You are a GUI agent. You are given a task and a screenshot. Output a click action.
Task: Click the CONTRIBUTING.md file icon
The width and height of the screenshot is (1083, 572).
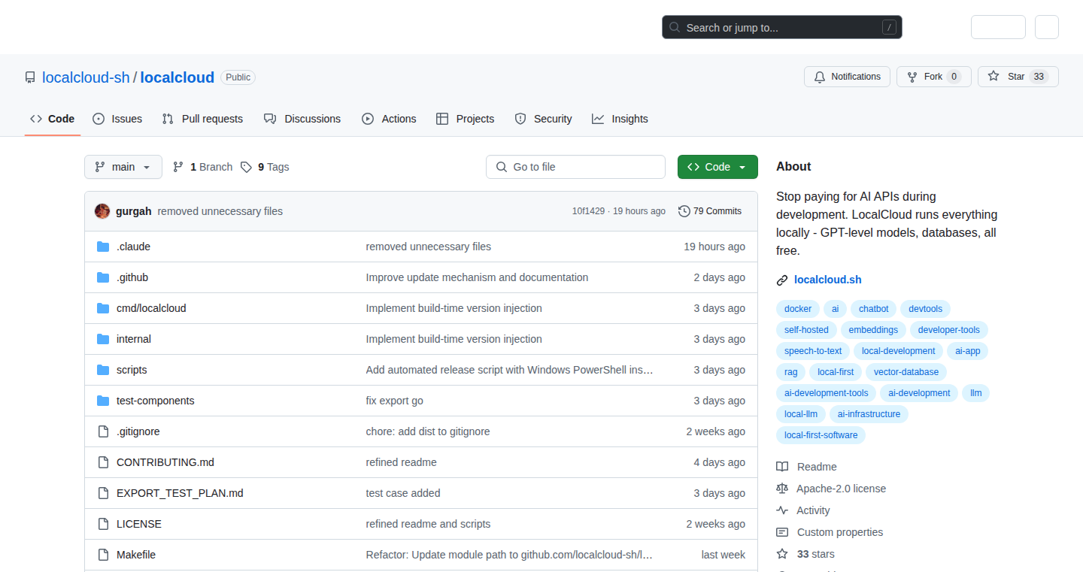coord(103,462)
